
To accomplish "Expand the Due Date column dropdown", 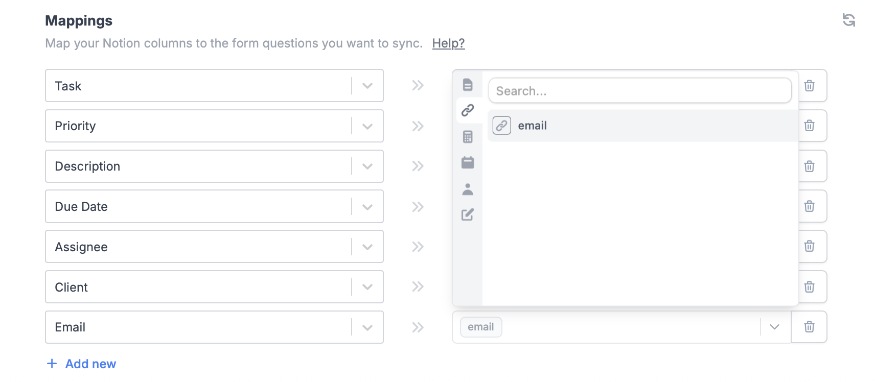I will (366, 206).
